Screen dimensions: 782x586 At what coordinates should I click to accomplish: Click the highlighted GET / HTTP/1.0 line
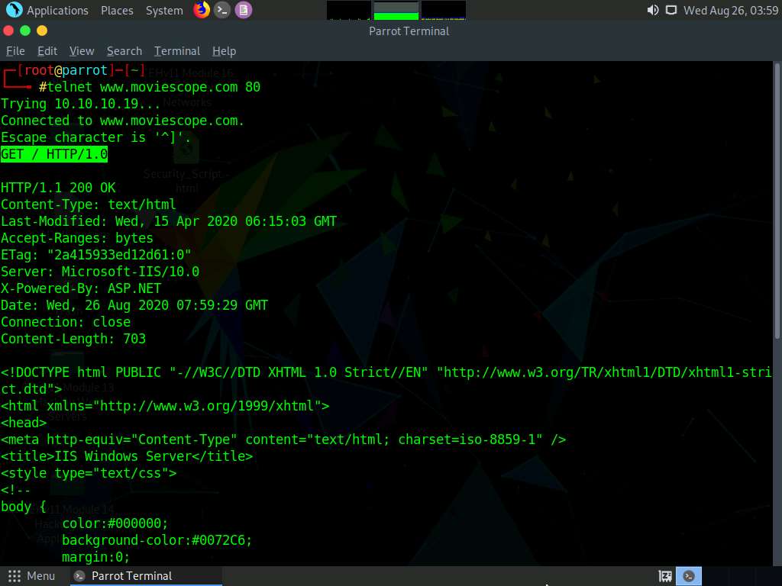coord(54,154)
